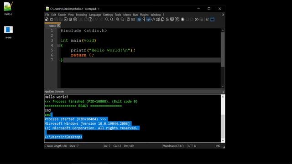The height and width of the screenshot is (164, 292).
Task: Click the Open file folder icon in toolbar
Action: click(52, 19)
